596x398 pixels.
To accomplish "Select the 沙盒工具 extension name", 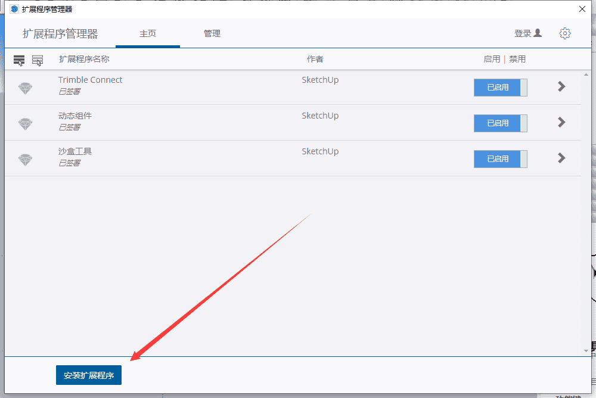I will pyautogui.click(x=75, y=151).
